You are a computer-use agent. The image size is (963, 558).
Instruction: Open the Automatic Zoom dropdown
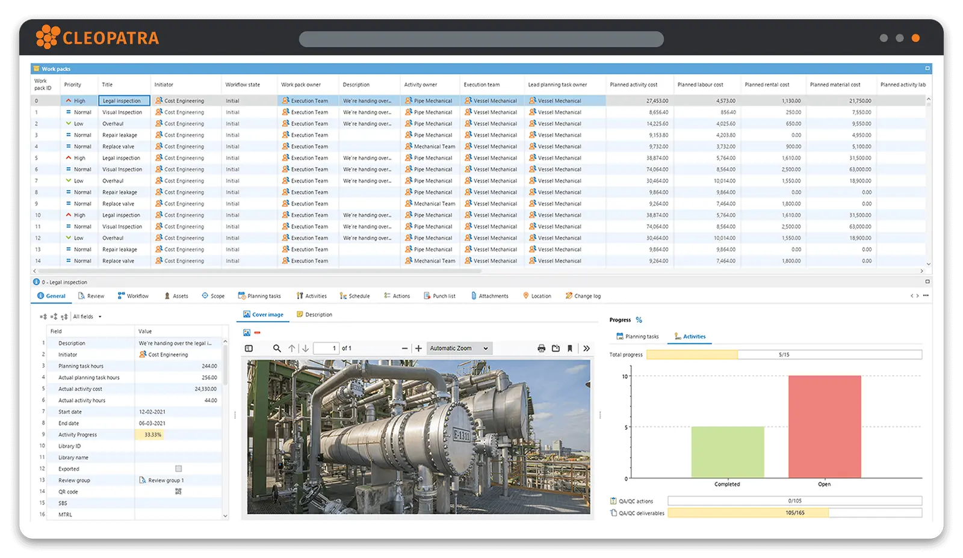(460, 348)
